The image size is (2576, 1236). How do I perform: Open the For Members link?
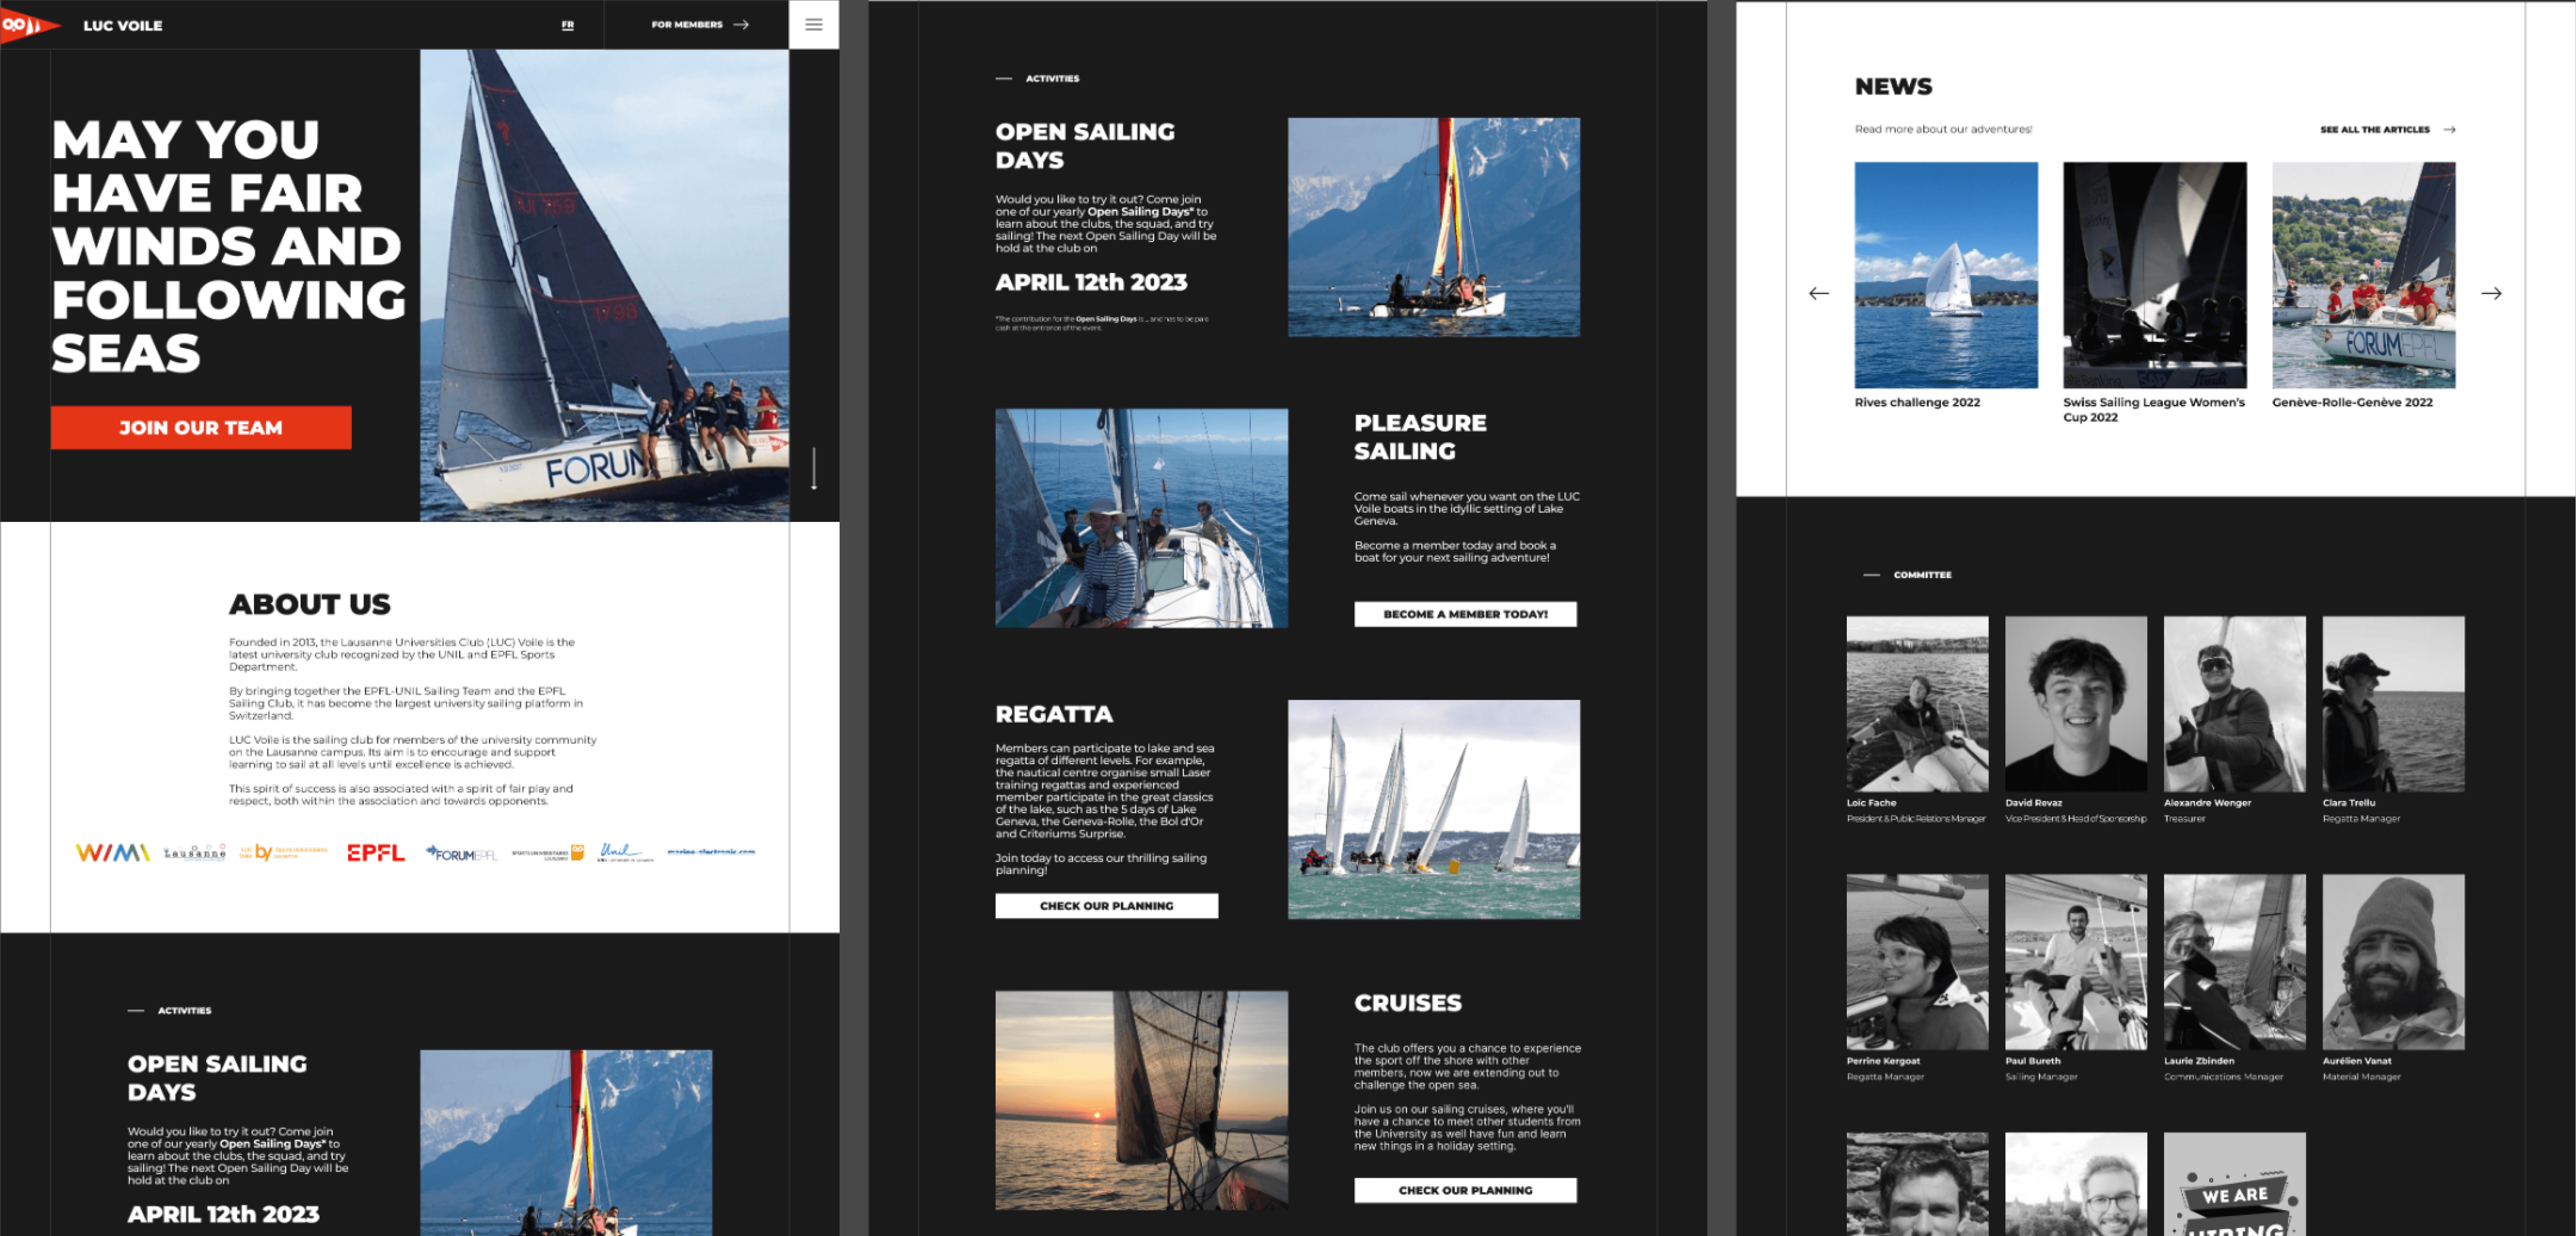coord(699,25)
